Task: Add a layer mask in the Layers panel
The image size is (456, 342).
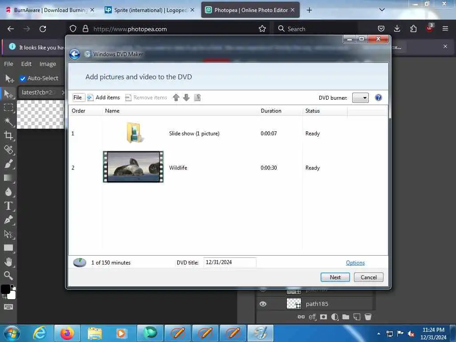Action: [x=323, y=317]
